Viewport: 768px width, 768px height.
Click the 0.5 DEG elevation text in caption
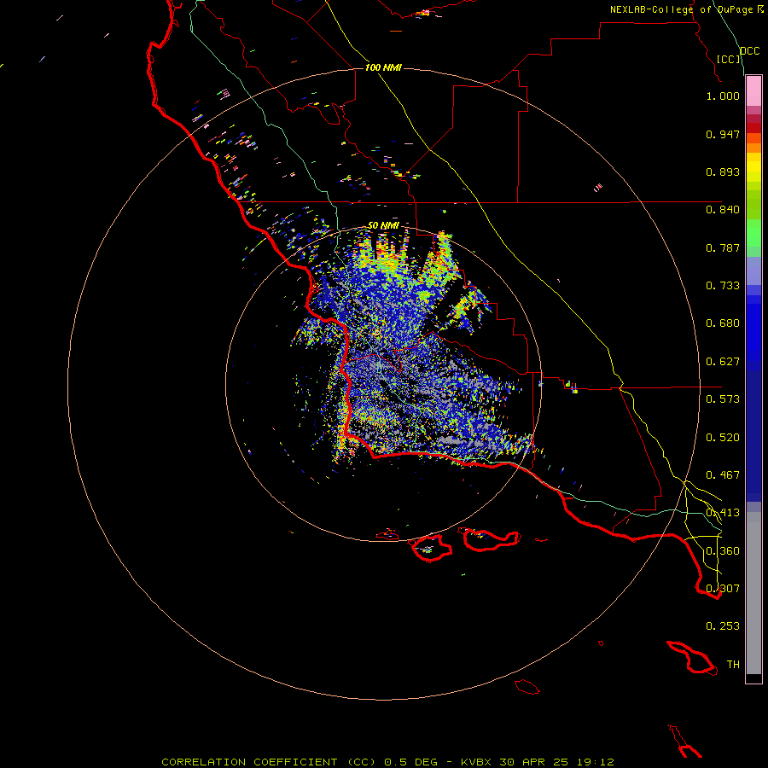[413, 762]
